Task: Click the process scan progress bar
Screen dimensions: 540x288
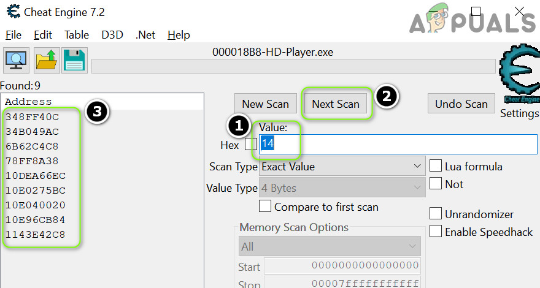Action: tap(293, 66)
